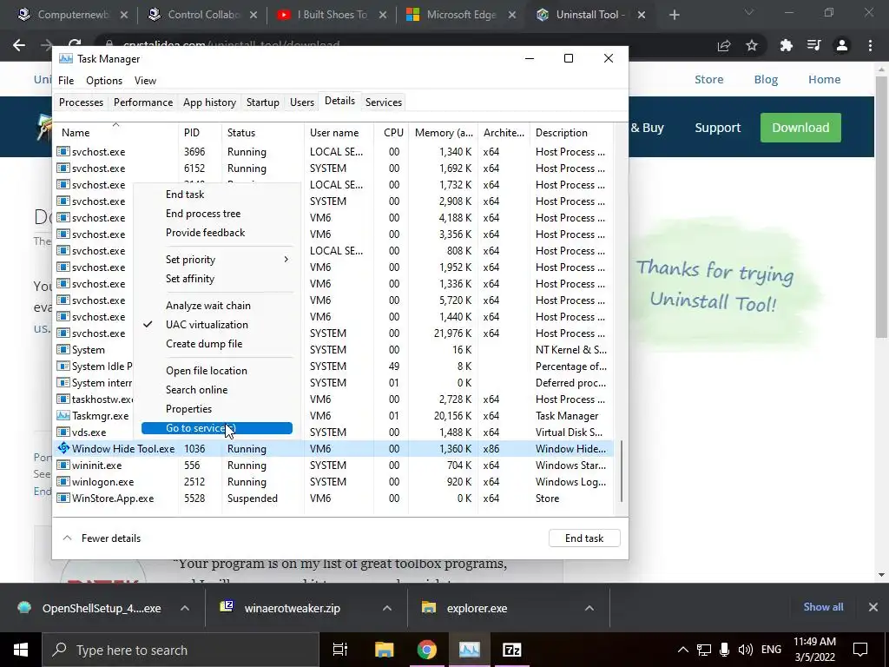Close the Microsoft Edge browser tab
889x667 pixels.
tap(512, 15)
